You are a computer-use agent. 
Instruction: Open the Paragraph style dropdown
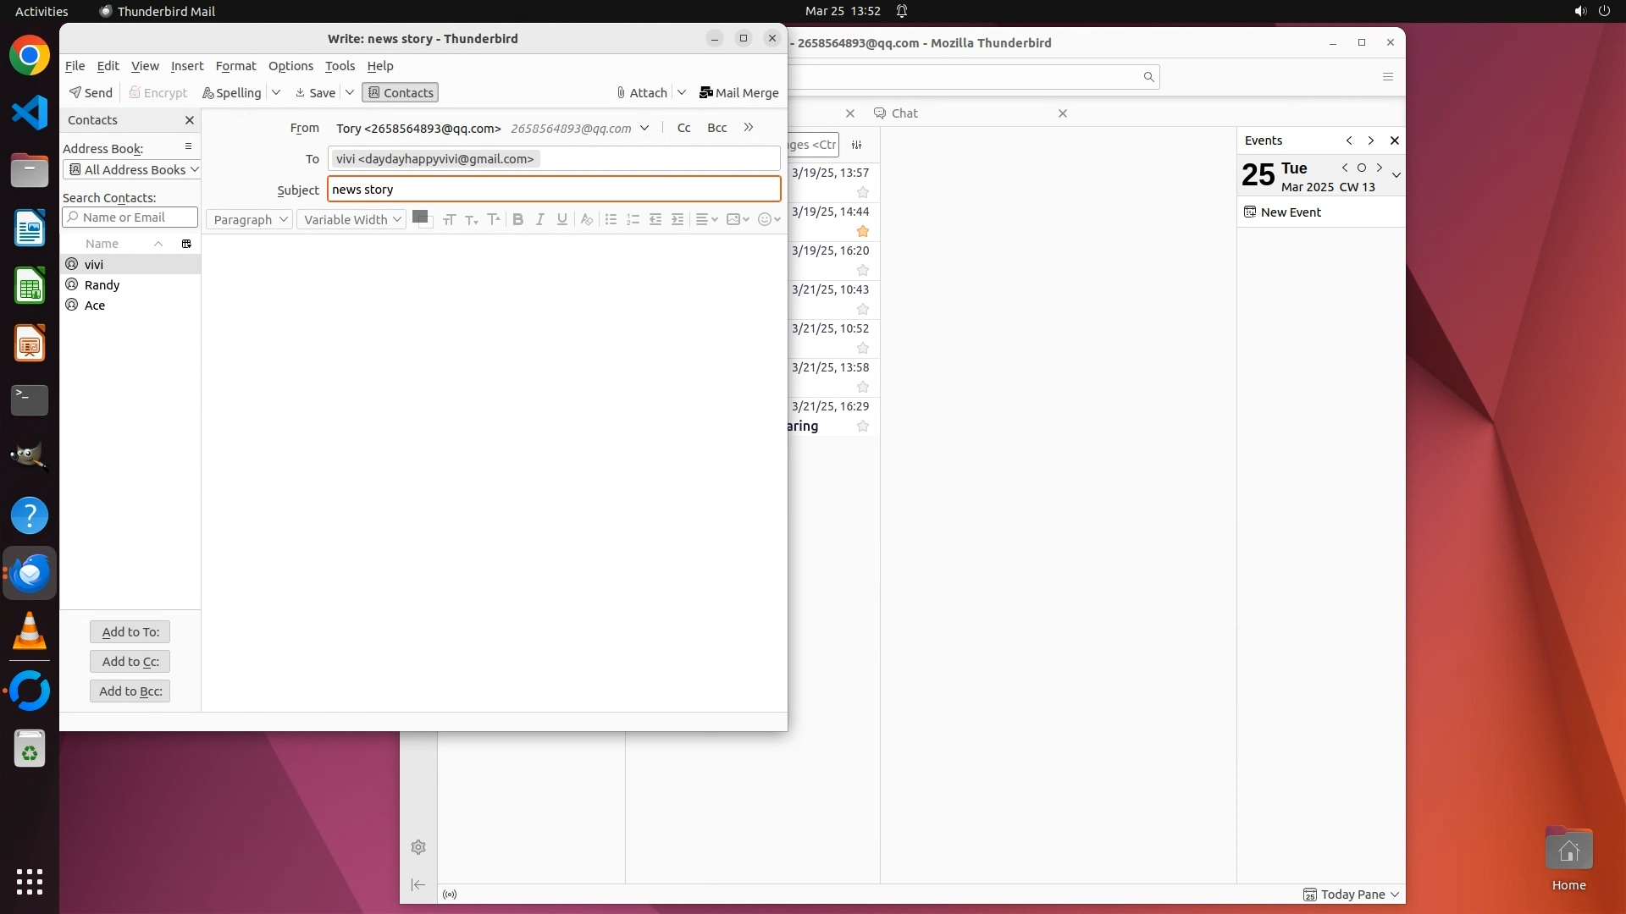[249, 219]
